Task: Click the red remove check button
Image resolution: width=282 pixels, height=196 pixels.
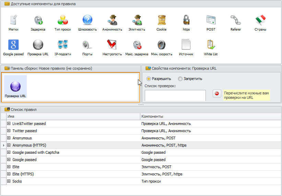Action: coord(217,93)
